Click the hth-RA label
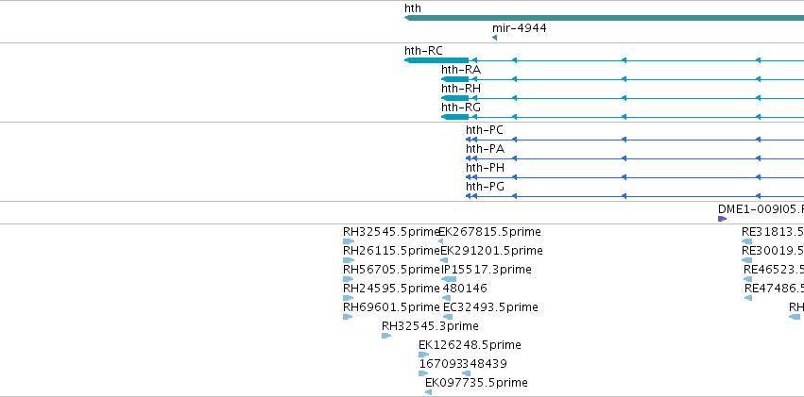Image resolution: width=804 pixels, height=397 pixels. pyautogui.click(x=461, y=70)
